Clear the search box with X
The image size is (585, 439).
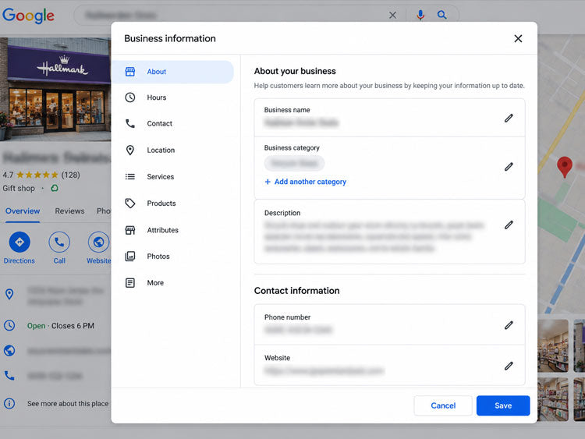tap(392, 16)
